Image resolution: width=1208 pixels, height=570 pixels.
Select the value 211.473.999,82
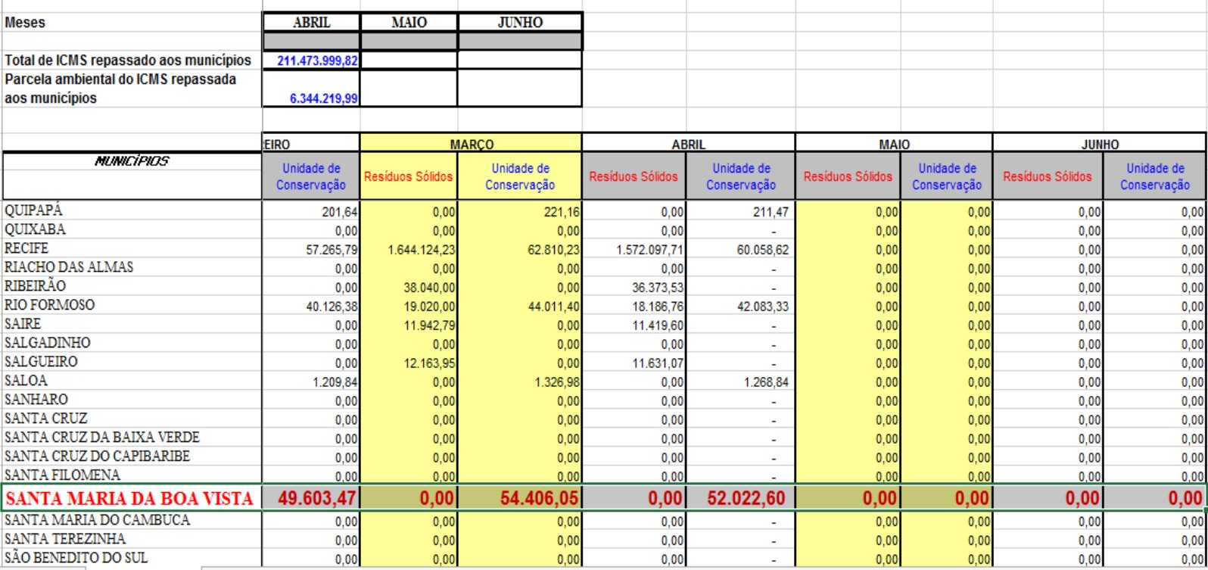tap(317, 61)
